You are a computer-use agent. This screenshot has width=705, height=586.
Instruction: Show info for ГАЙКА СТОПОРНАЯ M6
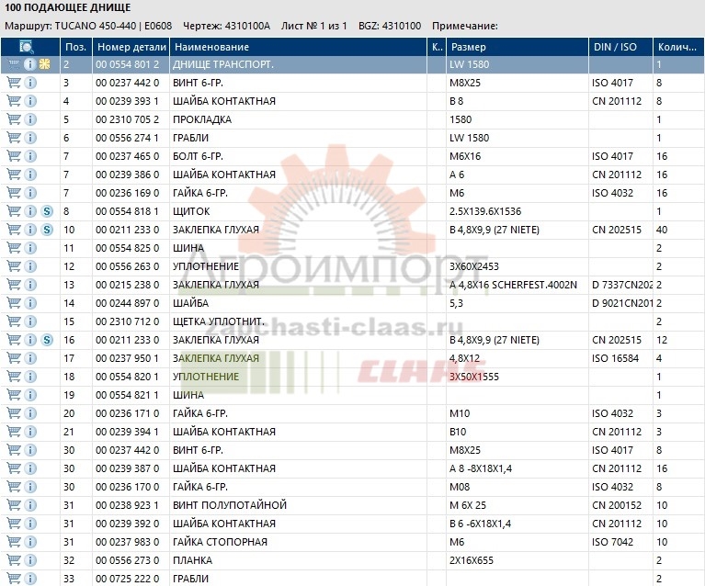30,542
